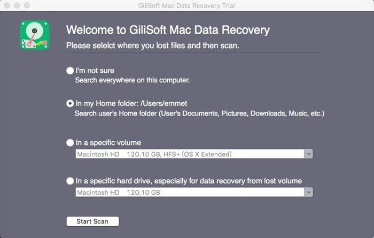This screenshot has height=238, width=374.
Task: Close the GiliSoft Mac Data Recovery window
Action: coord(7,5)
